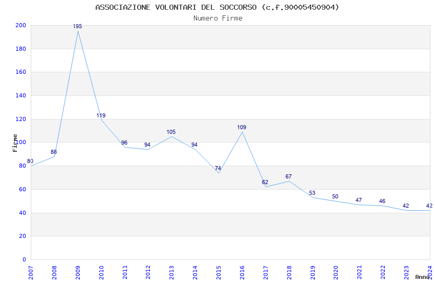Select the x-axis year label 2012
Viewport: 435px width, 282px height.
pyautogui.click(x=148, y=273)
